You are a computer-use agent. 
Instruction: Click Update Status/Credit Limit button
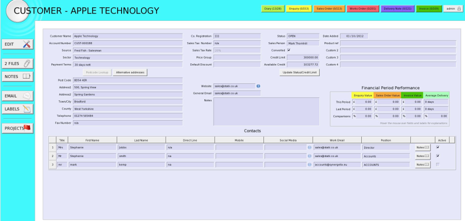(299, 72)
